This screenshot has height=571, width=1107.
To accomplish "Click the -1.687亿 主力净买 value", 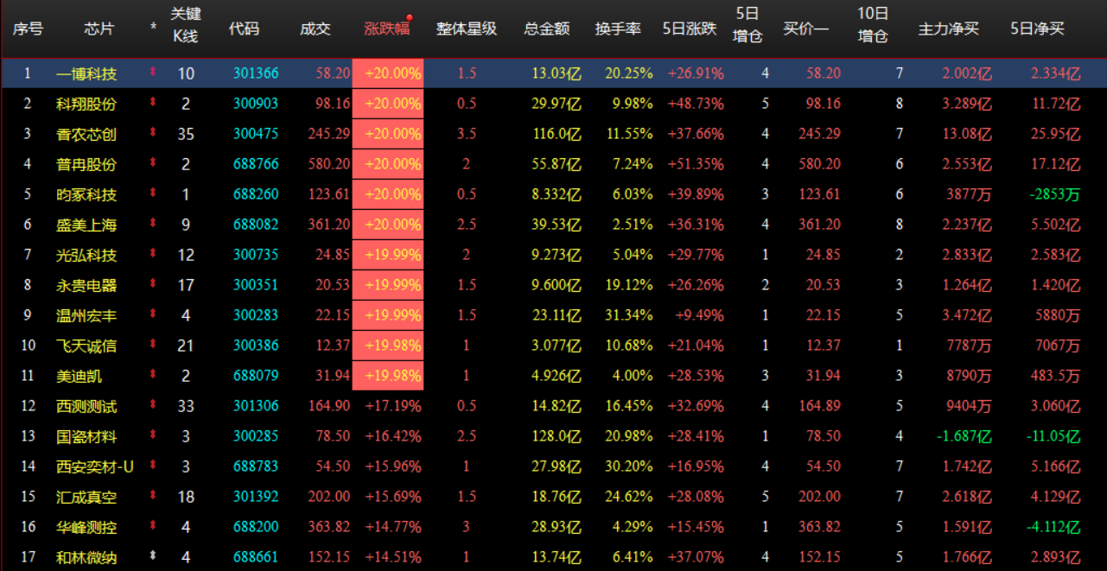I will tap(964, 436).
